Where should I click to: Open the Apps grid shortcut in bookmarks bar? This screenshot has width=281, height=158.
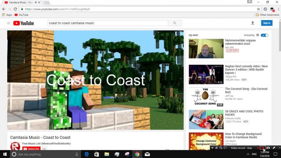[x=7, y=15]
